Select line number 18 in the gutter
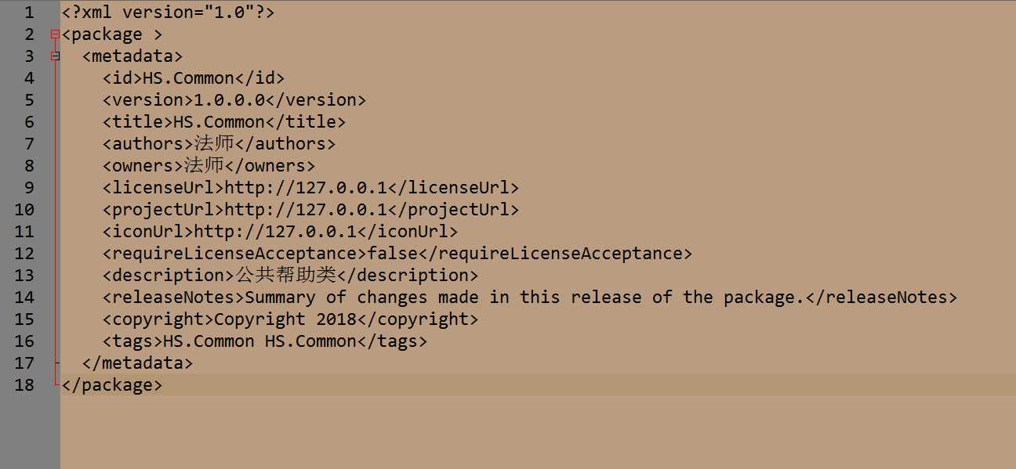Screen dimensions: 1016x469 click(x=24, y=385)
